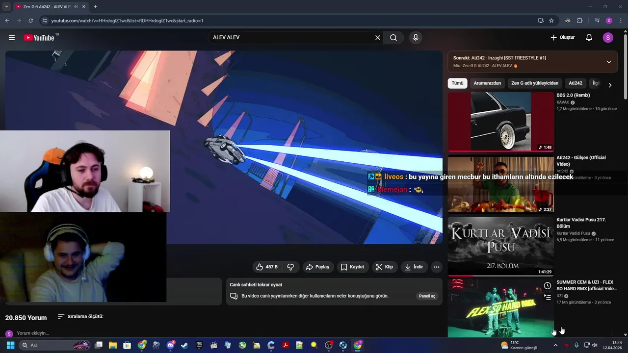Close the Zen-G ft Ati242 tab
This screenshot has height=353, width=628.
click(x=84, y=6)
